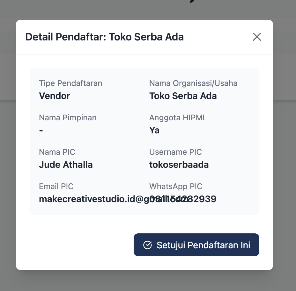
Task: Select the Jude Athalla PIC name
Action: click(66, 165)
